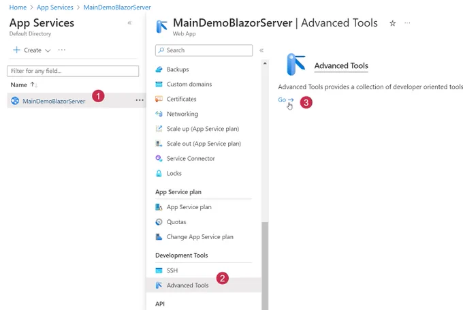The height and width of the screenshot is (310, 463).
Task: Click the large Advanced Tools logo in the content pane
Action: click(x=296, y=64)
